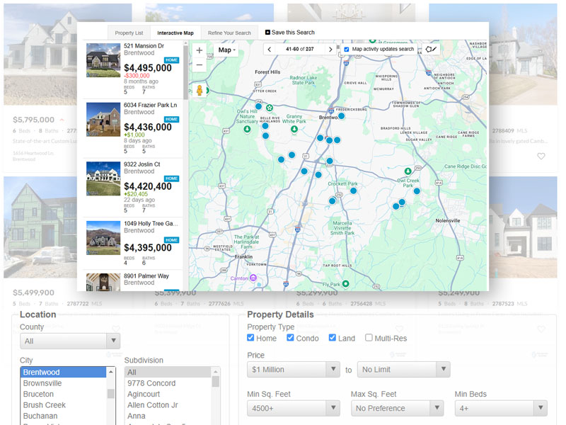Open the Min Beds dropdown
This screenshot has width=566, height=425.
(x=501, y=408)
